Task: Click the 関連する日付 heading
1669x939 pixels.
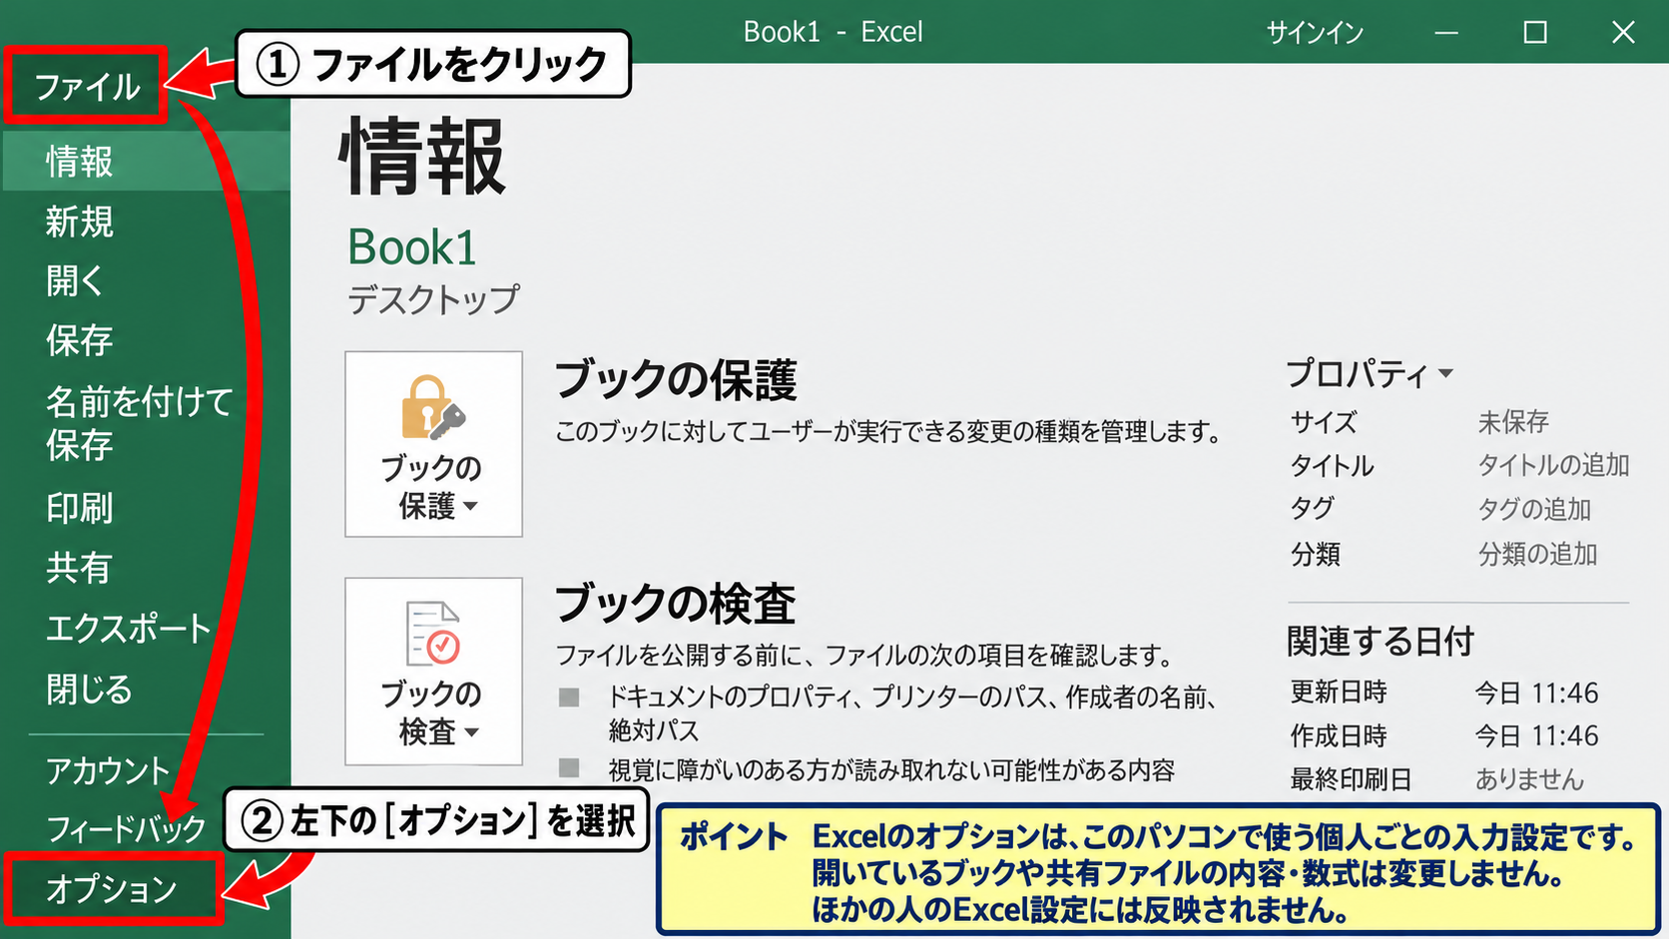Action: point(1380,642)
